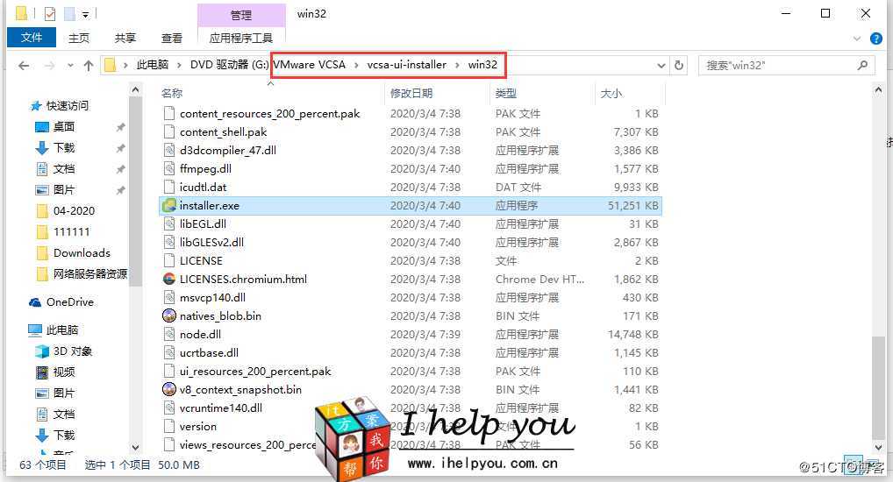The height and width of the screenshot is (482, 893).
Task: Click file list scrollbar down arrow
Action: coord(877,447)
